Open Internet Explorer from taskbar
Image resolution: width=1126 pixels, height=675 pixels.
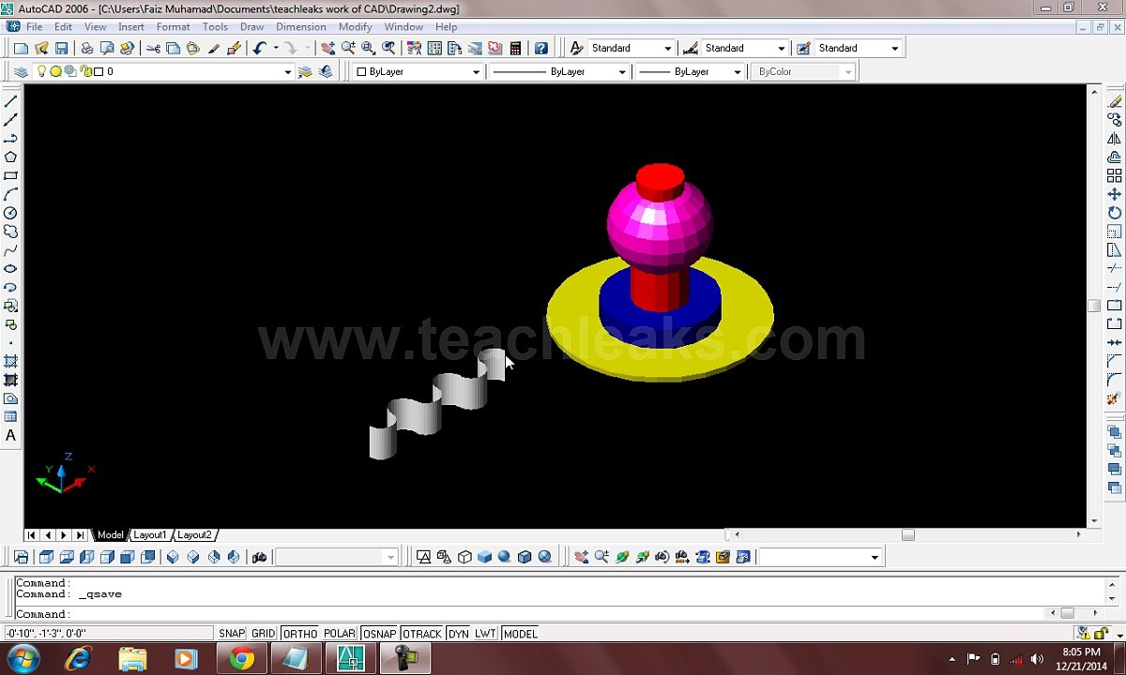(x=78, y=659)
